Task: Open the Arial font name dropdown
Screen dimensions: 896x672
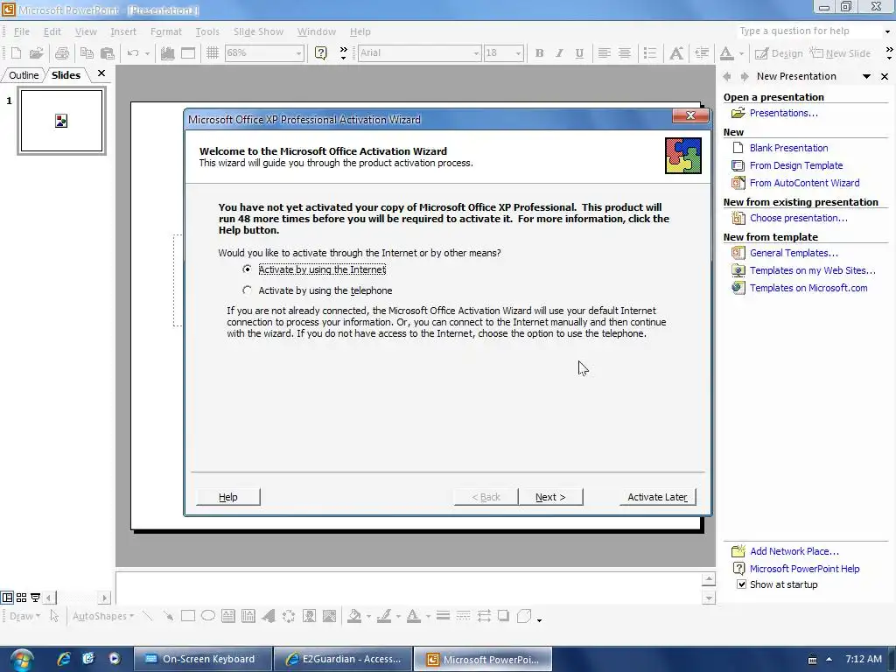Action: 476,53
